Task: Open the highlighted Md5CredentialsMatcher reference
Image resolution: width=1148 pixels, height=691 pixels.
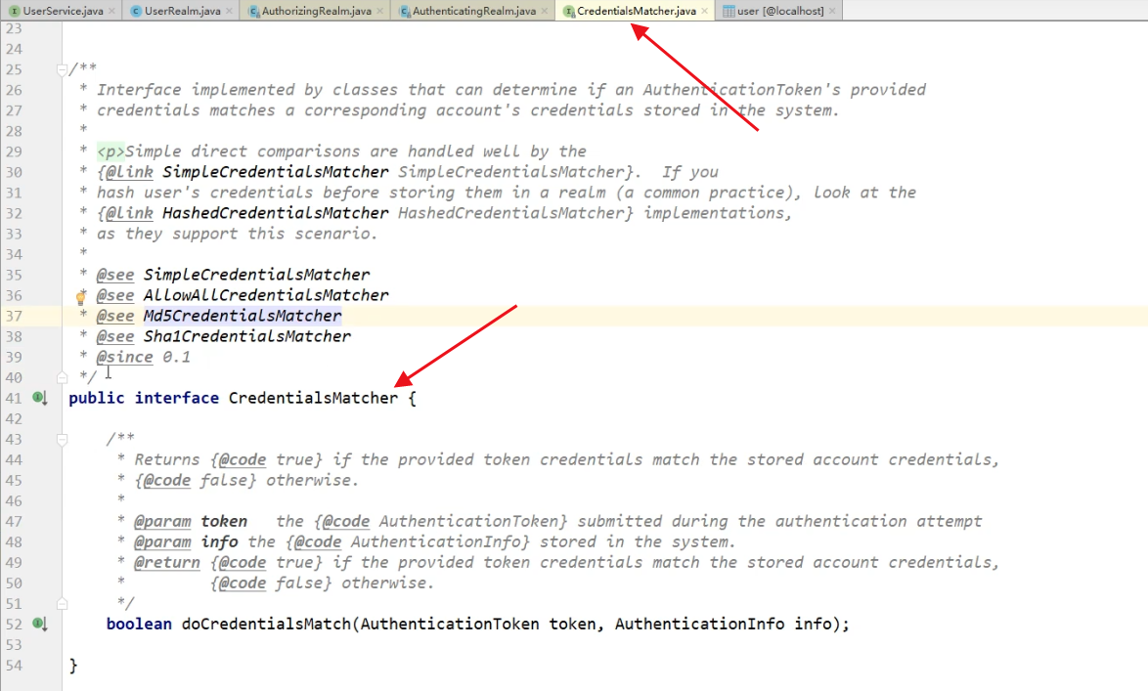Action: pyautogui.click(x=243, y=316)
